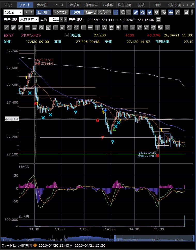Toggle the 指数化 display mode
The image size is (196, 250).
(x=91, y=12)
